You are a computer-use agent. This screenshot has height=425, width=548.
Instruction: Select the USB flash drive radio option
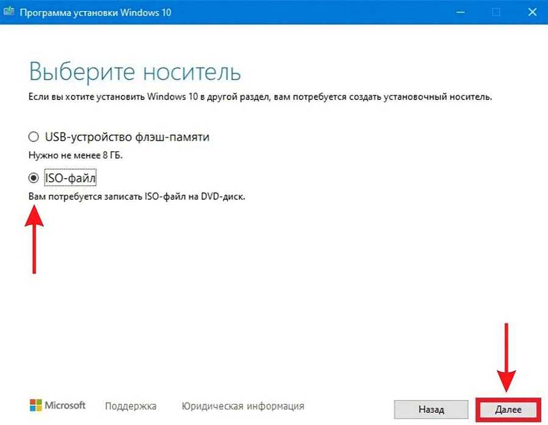tap(33, 137)
